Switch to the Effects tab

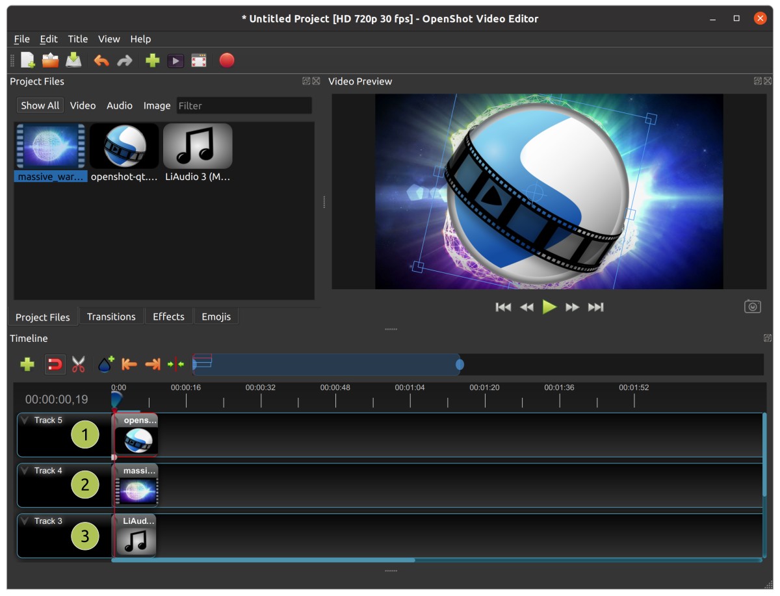(x=168, y=317)
